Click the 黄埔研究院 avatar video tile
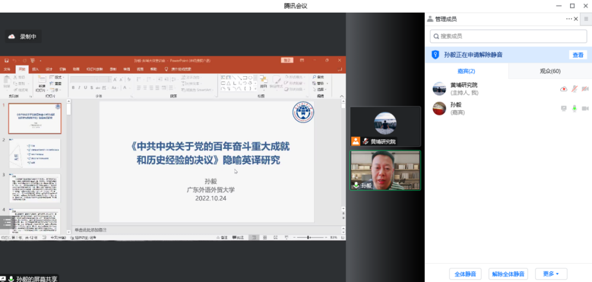This screenshot has height=282, width=592. pos(385,126)
